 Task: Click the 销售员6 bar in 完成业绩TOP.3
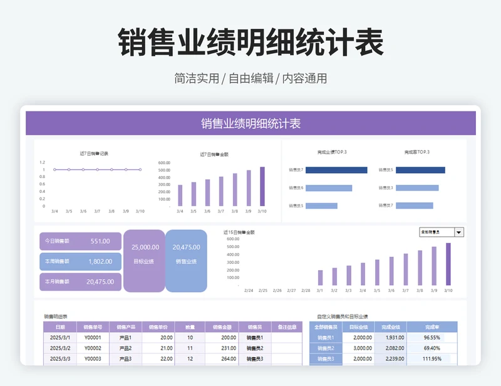coord(329,188)
